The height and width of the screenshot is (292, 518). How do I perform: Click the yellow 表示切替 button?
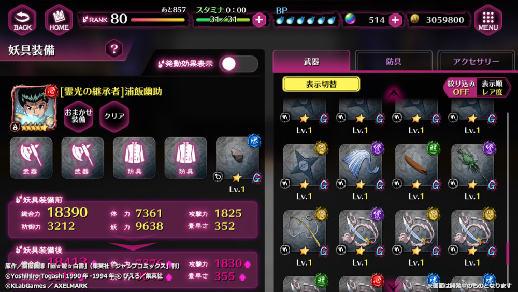[x=321, y=84]
